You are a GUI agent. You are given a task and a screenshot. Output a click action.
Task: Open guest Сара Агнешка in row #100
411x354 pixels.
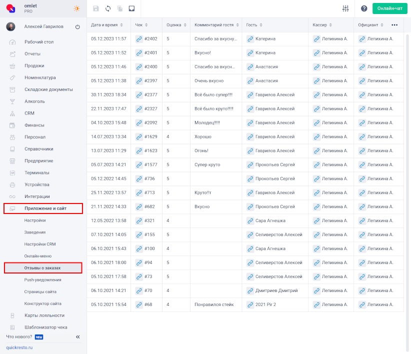point(270,248)
